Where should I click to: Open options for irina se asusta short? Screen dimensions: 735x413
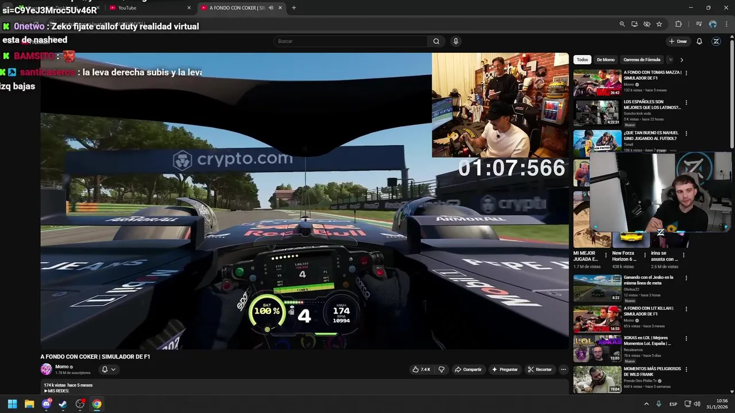tap(683, 255)
